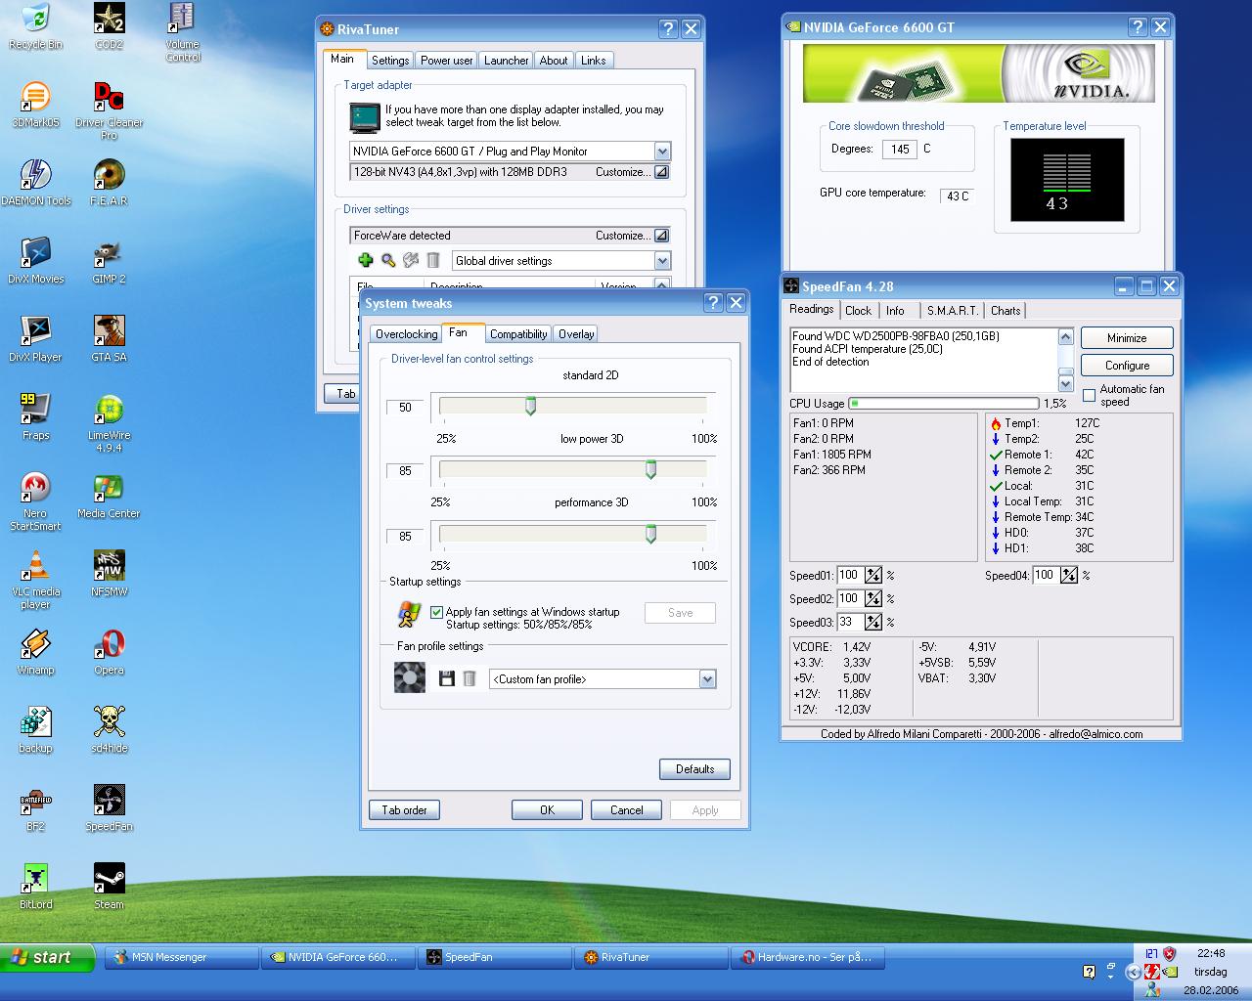Click the Degrees threshold field in NVIDIA window
The image size is (1252, 1001).
click(x=900, y=150)
